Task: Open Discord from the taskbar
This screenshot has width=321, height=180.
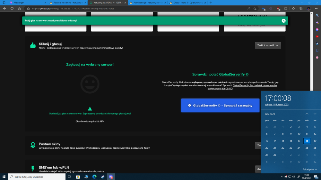Action: coord(111,177)
